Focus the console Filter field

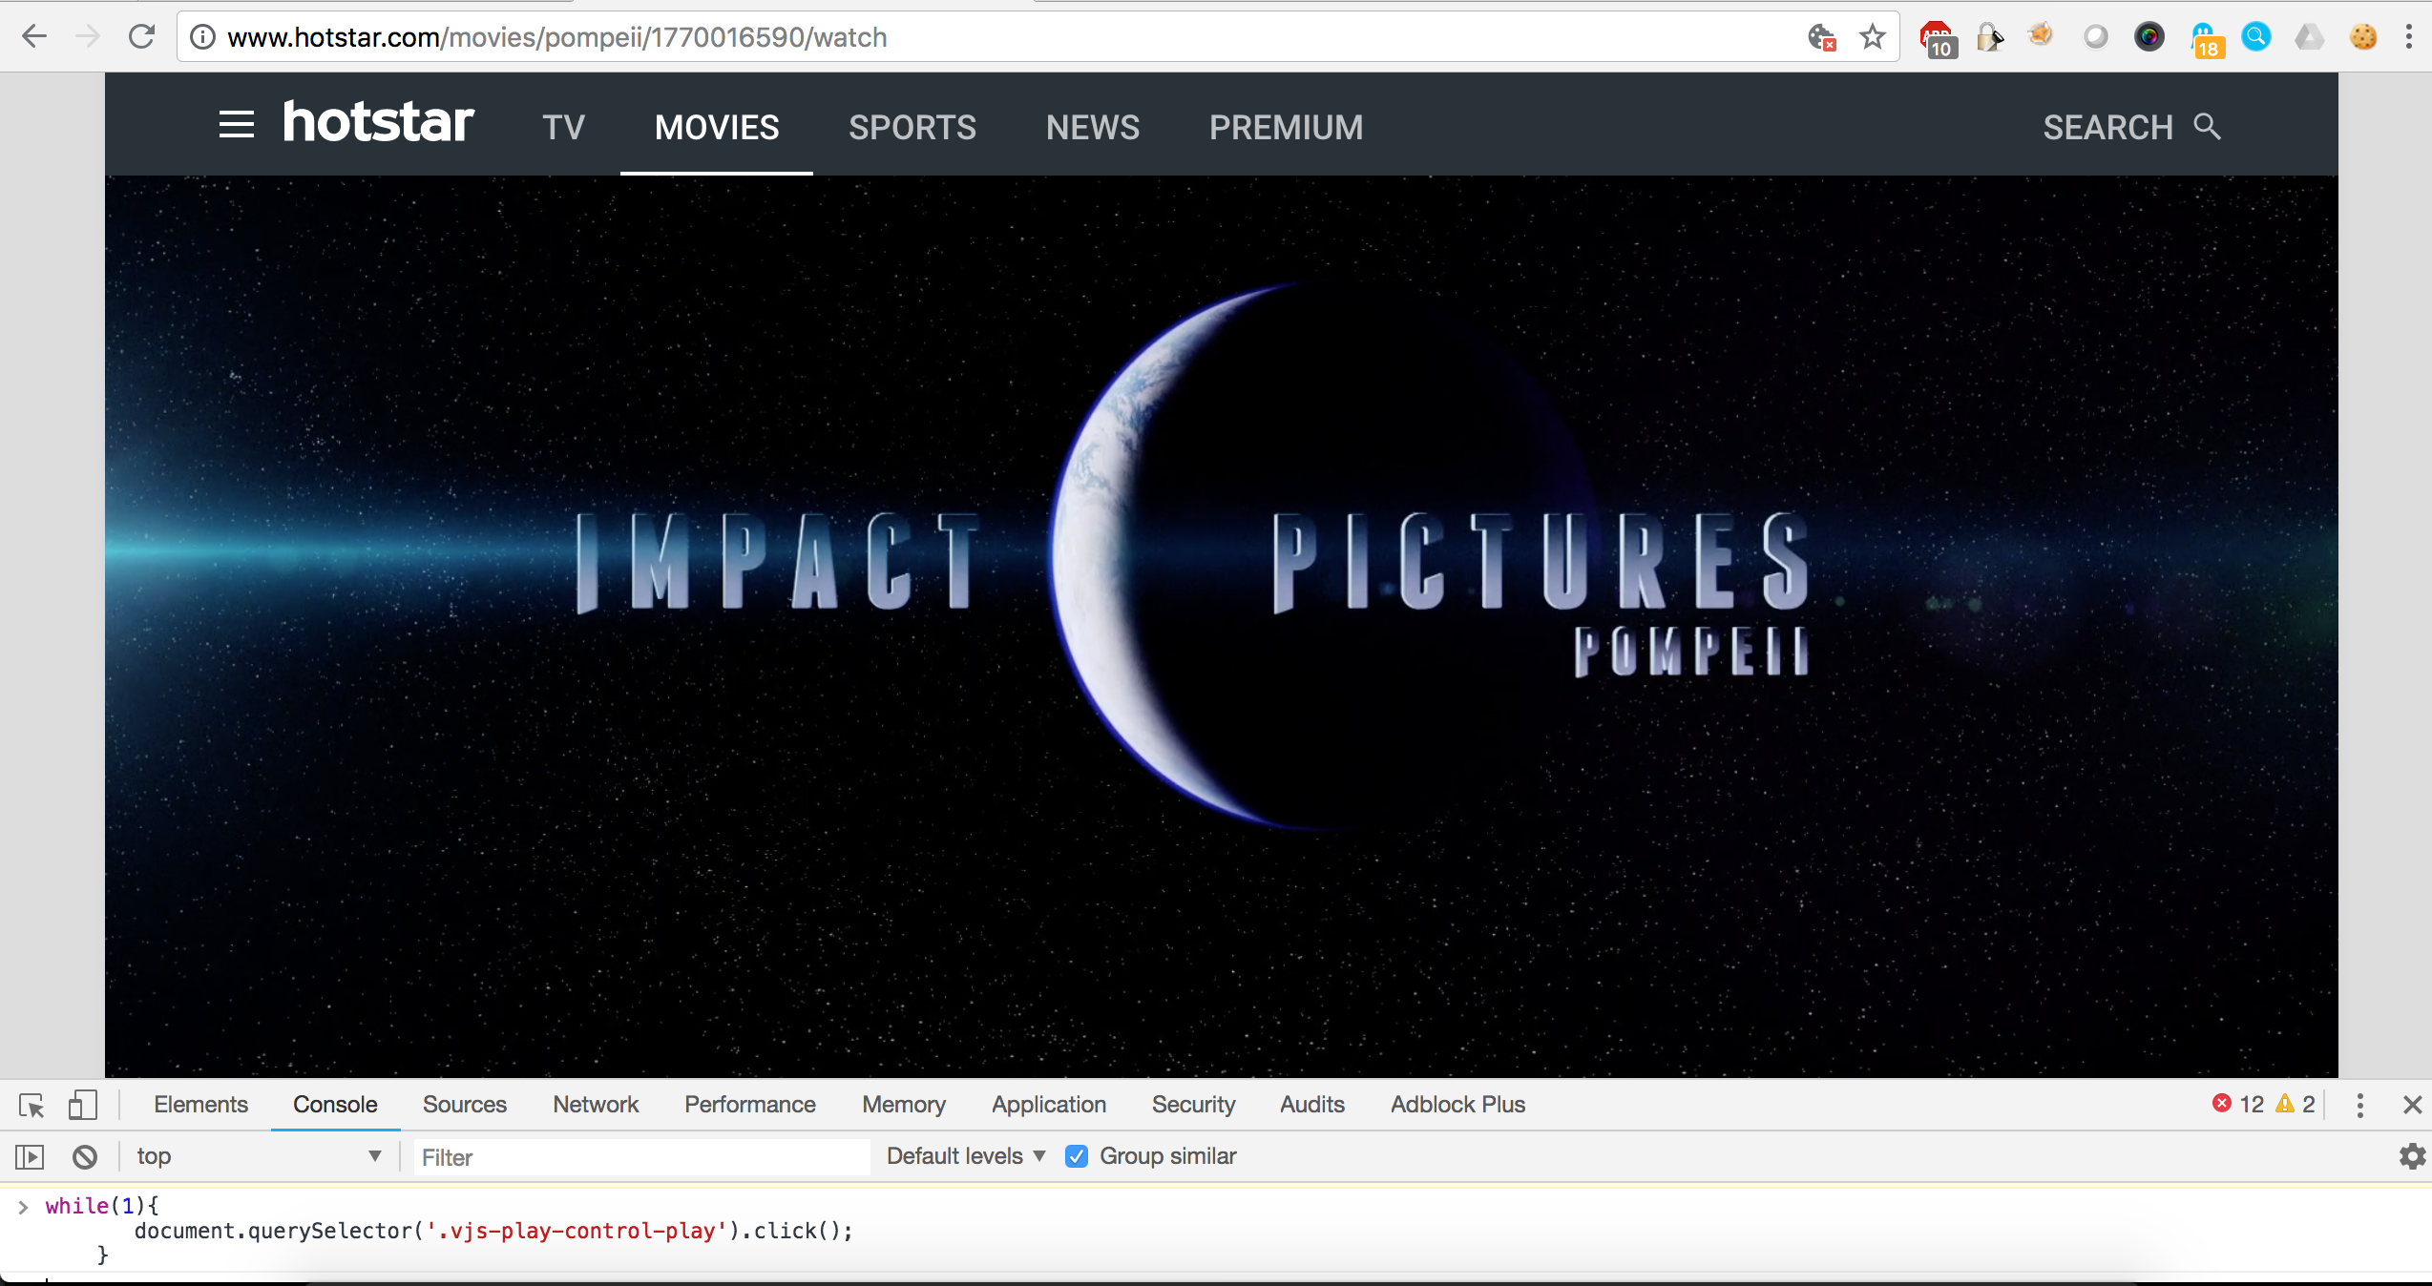[640, 1157]
